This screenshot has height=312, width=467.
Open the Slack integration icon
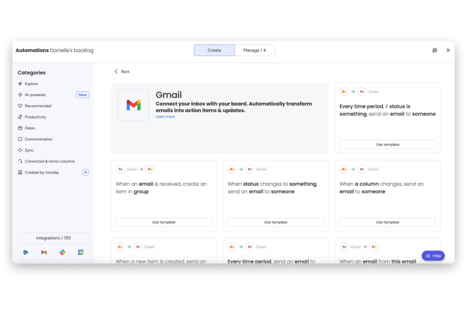pos(62,252)
